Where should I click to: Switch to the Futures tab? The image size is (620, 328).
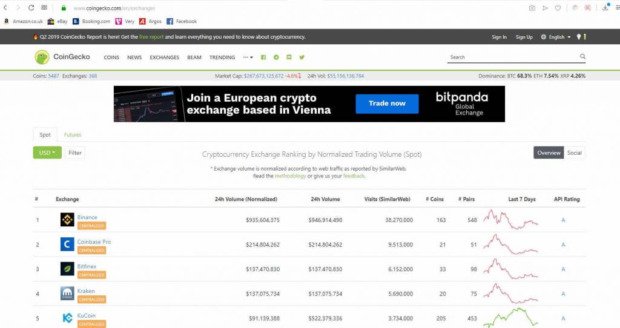coord(73,135)
